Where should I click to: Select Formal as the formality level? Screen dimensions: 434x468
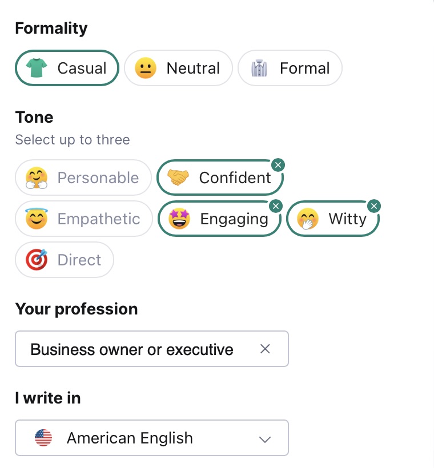[290, 67]
